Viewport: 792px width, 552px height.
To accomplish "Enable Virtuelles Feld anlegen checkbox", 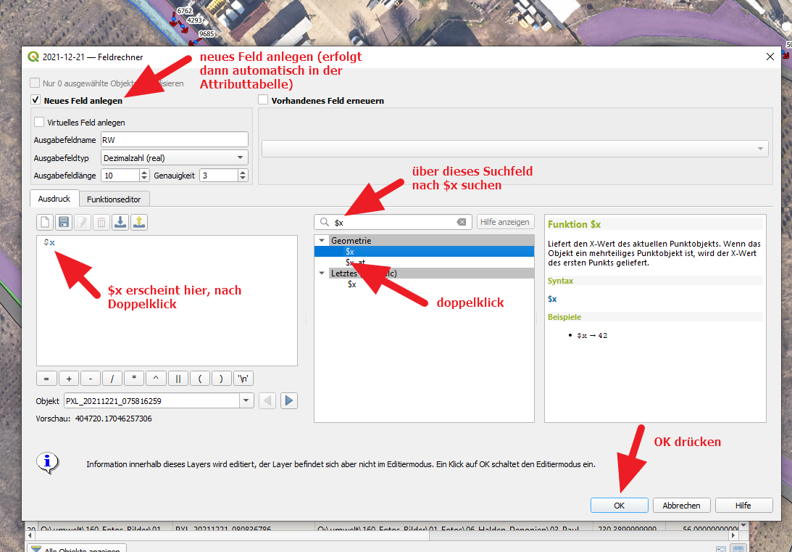I will (x=40, y=123).
